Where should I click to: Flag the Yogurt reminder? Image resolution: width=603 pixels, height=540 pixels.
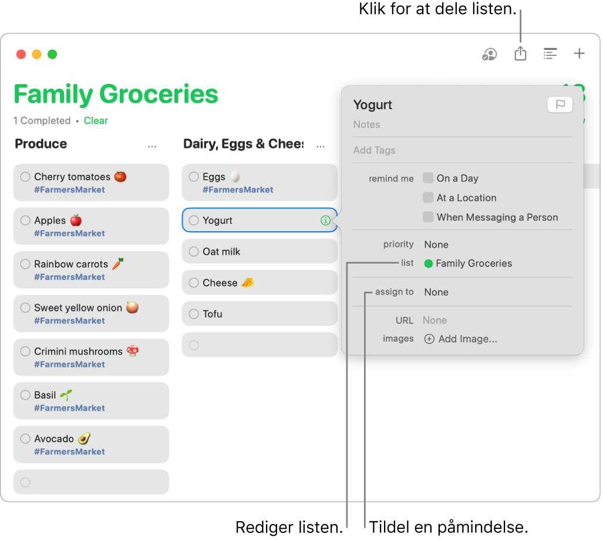coord(560,104)
